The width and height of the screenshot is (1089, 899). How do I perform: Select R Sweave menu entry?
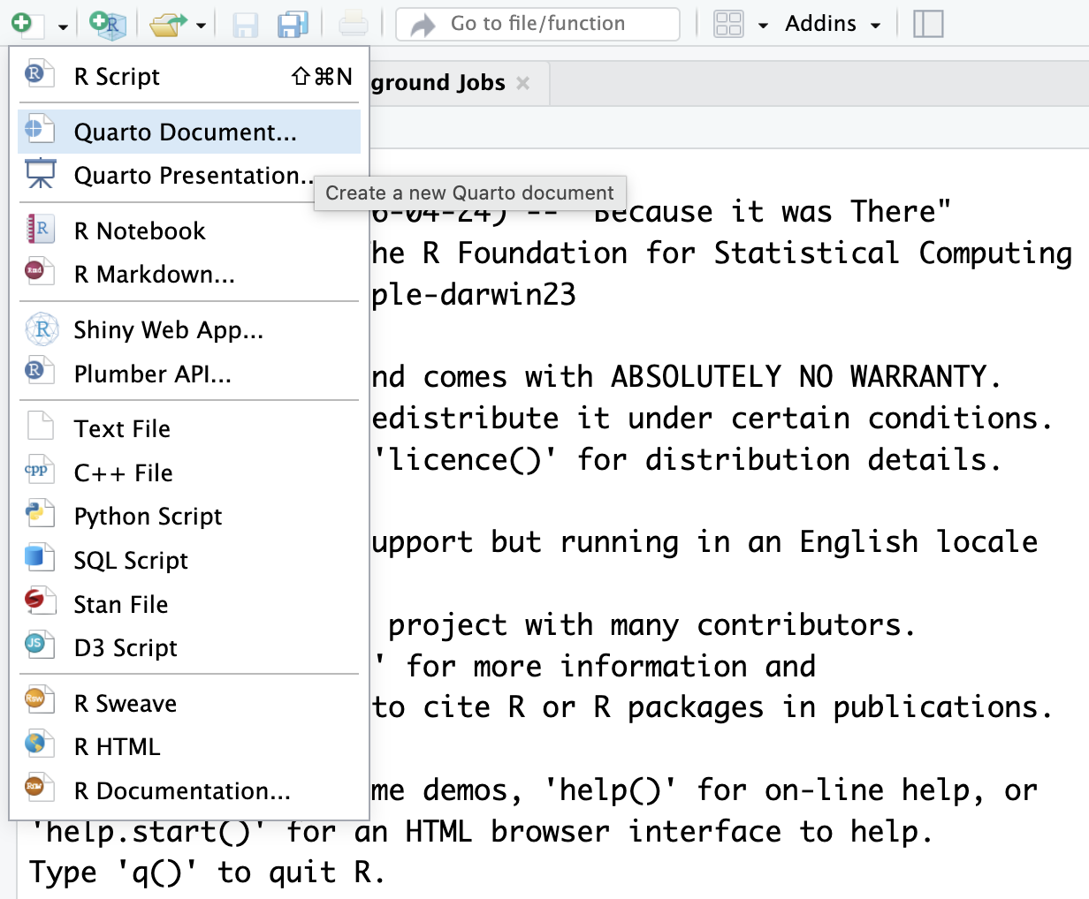[189, 703]
